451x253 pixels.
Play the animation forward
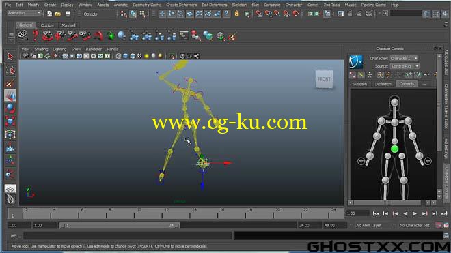pyautogui.click(x=415, y=213)
